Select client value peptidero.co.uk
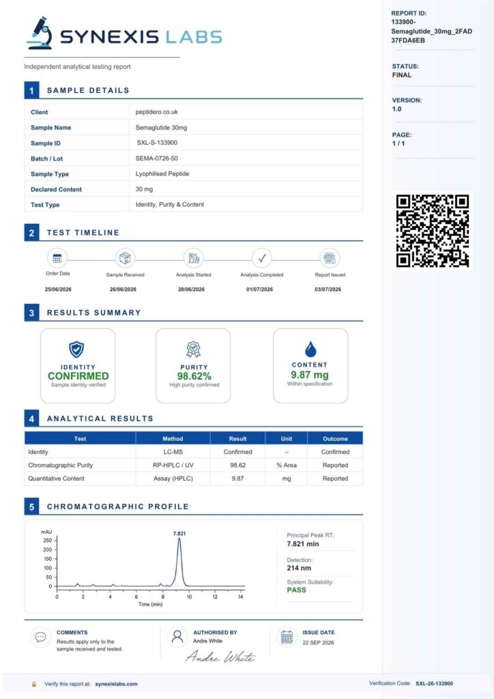 coord(157,112)
